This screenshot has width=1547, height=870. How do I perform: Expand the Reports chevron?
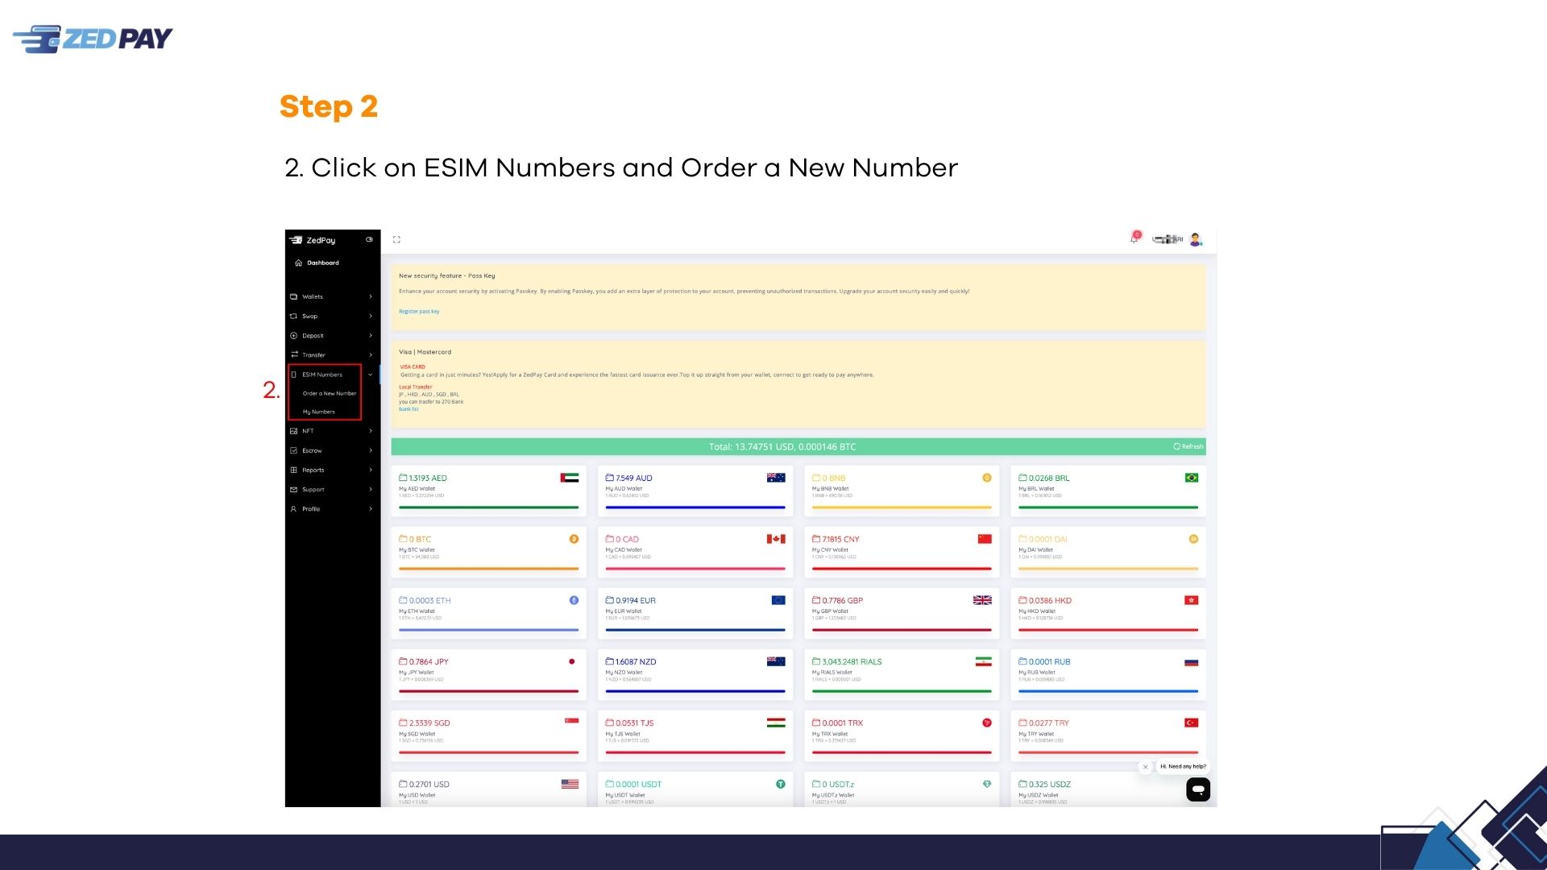371,470
